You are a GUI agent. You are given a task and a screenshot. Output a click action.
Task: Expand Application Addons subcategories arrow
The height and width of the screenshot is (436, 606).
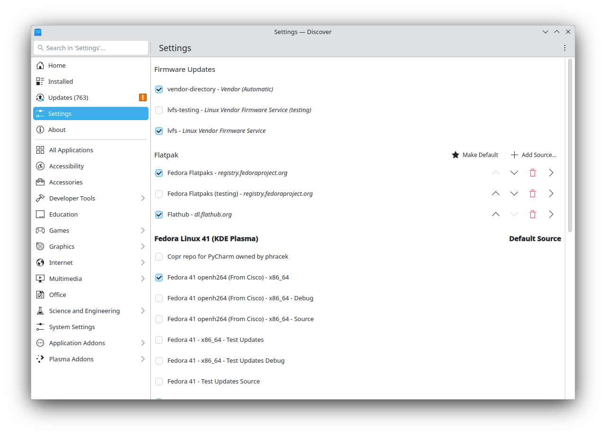143,343
